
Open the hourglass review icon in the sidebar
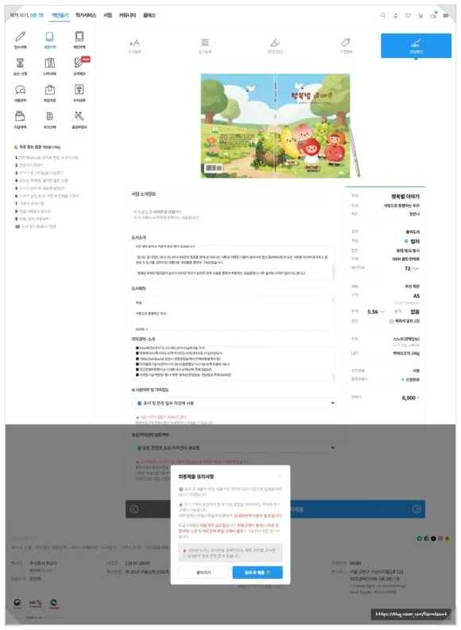coord(20,63)
